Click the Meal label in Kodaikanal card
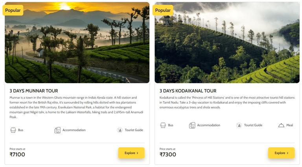The image size is (302, 167). coord(290,125)
